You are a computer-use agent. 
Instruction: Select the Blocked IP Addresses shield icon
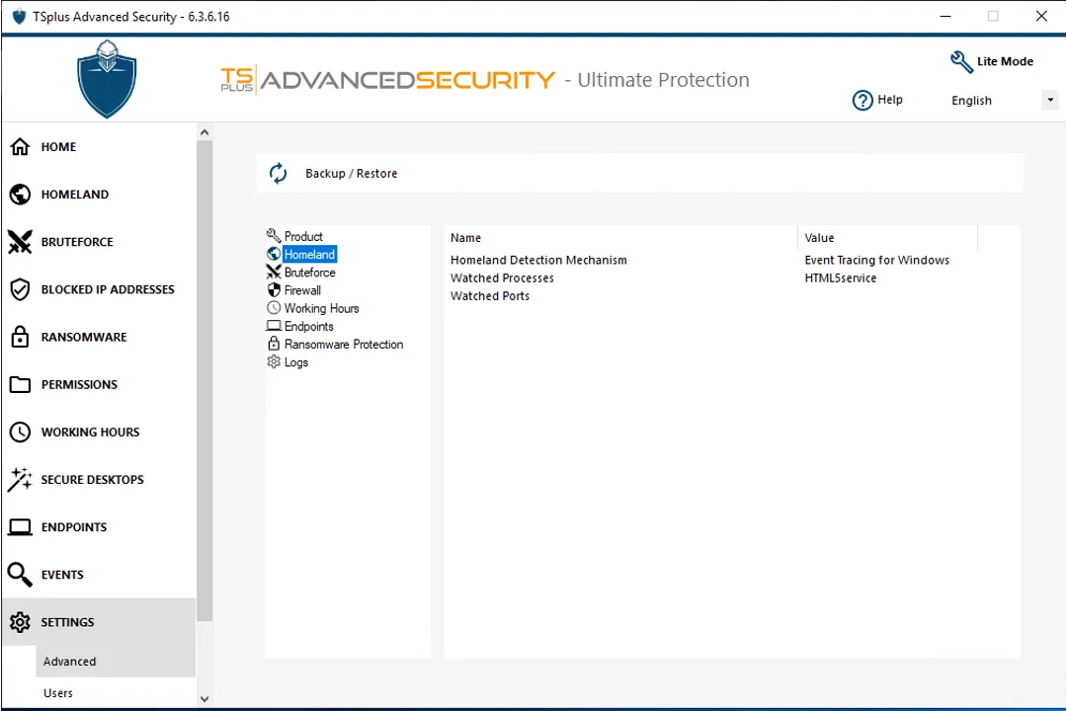(x=20, y=289)
